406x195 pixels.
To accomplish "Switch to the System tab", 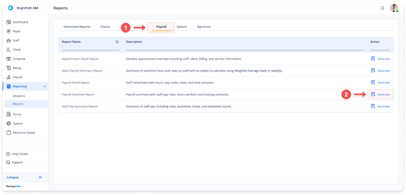I will pos(182,27).
